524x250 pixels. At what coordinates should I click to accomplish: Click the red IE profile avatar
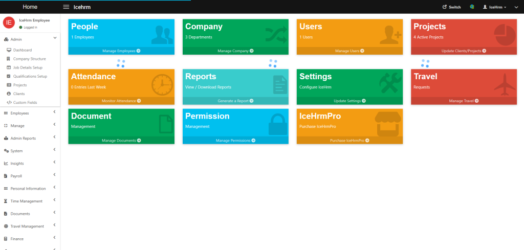coord(9,22)
